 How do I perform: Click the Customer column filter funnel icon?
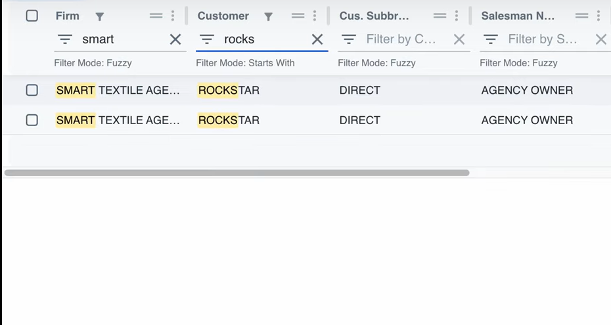pyautogui.click(x=268, y=16)
